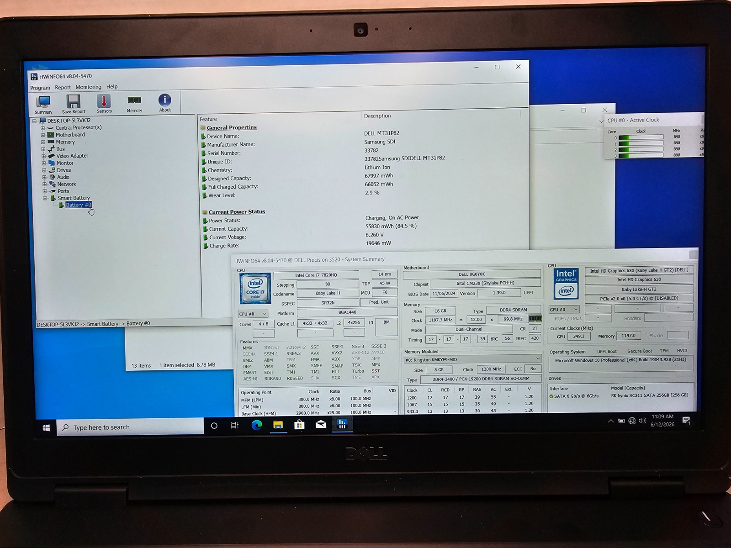This screenshot has width=731, height=548.
Task: Click the Feature column header
Action: tap(208, 119)
